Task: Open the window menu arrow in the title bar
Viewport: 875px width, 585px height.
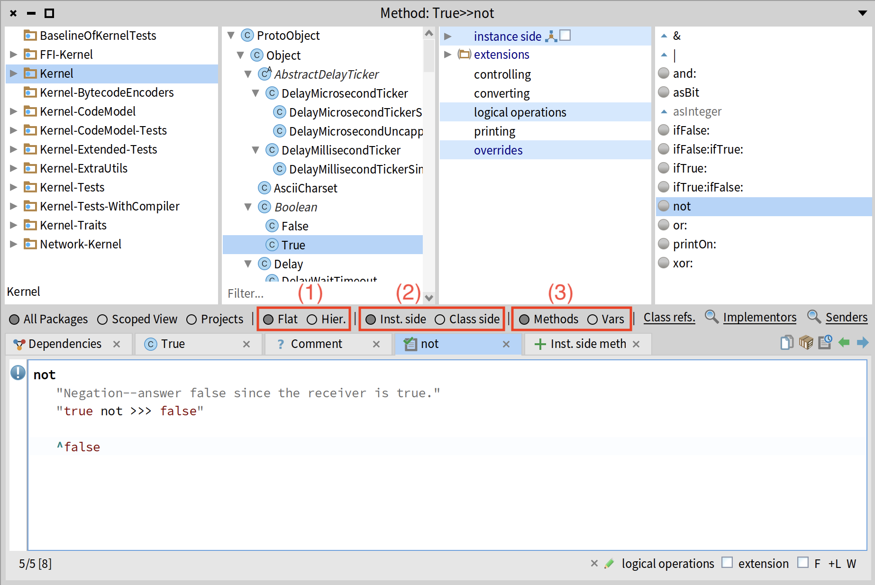Action: click(863, 13)
